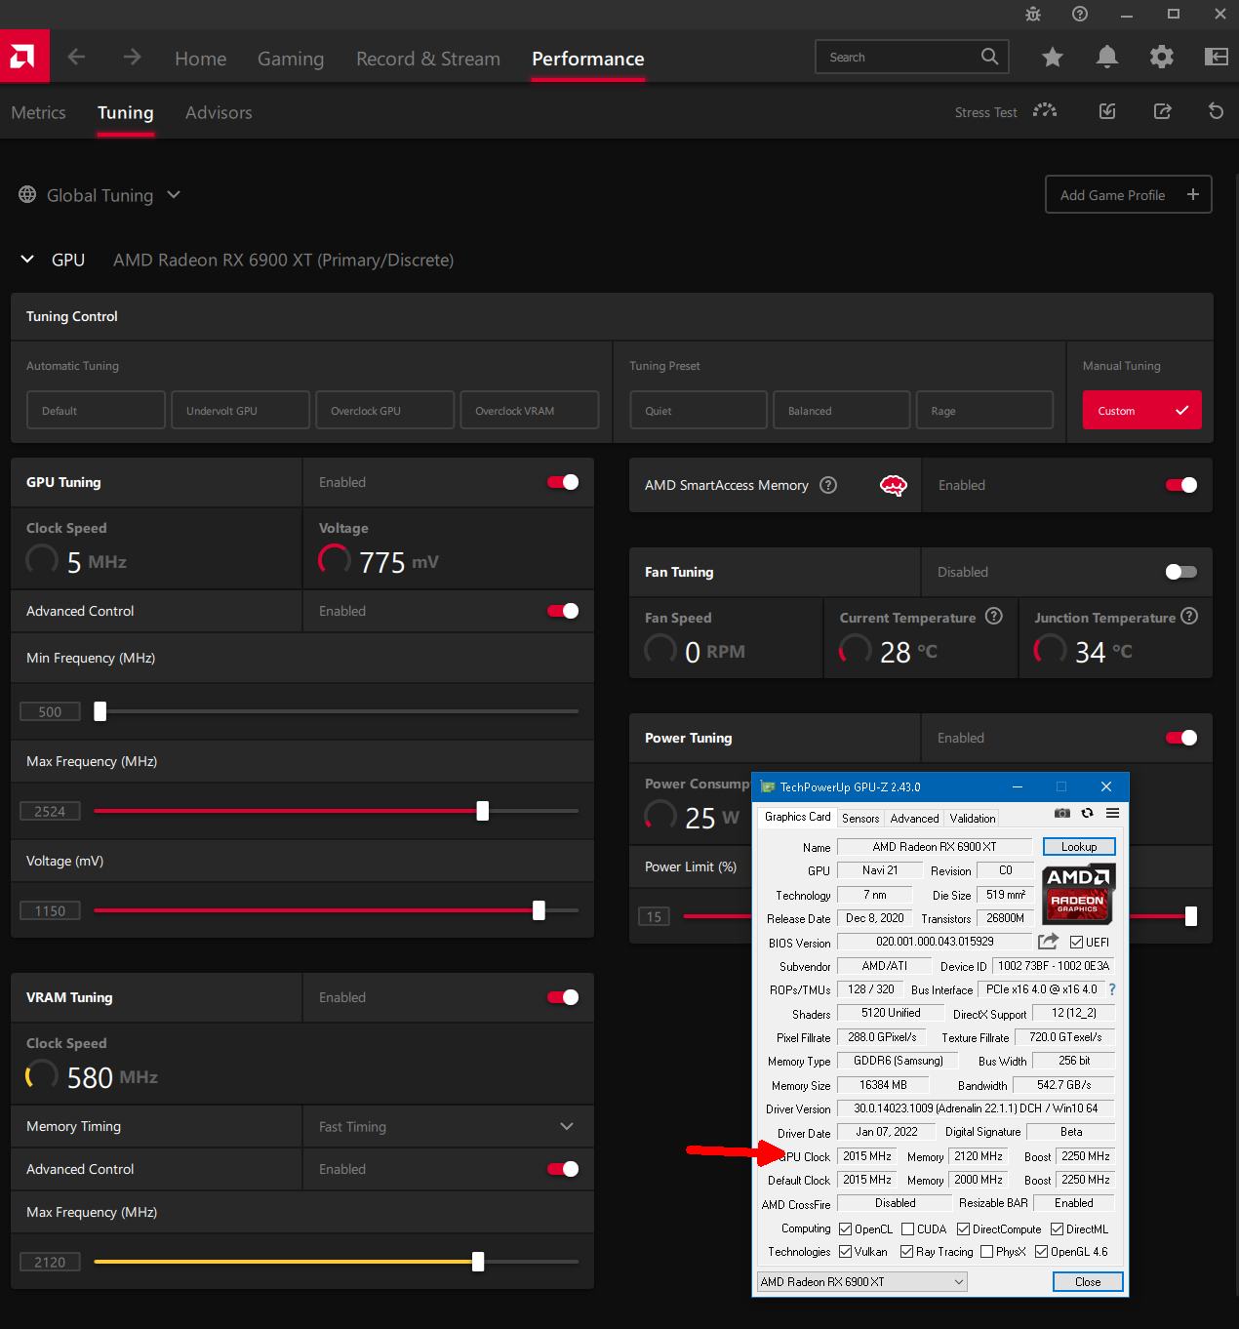Image resolution: width=1239 pixels, height=1329 pixels.
Task: Open the Record & Stream tab
Action: (x=428, y=59)
